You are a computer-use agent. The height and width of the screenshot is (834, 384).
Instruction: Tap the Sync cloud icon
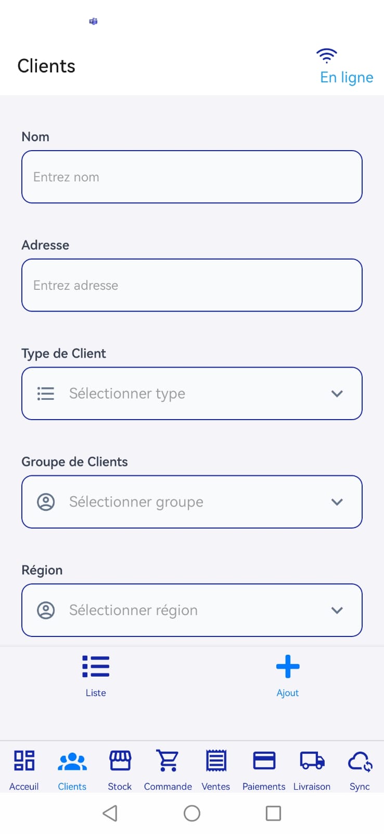(x=360, y=762)
